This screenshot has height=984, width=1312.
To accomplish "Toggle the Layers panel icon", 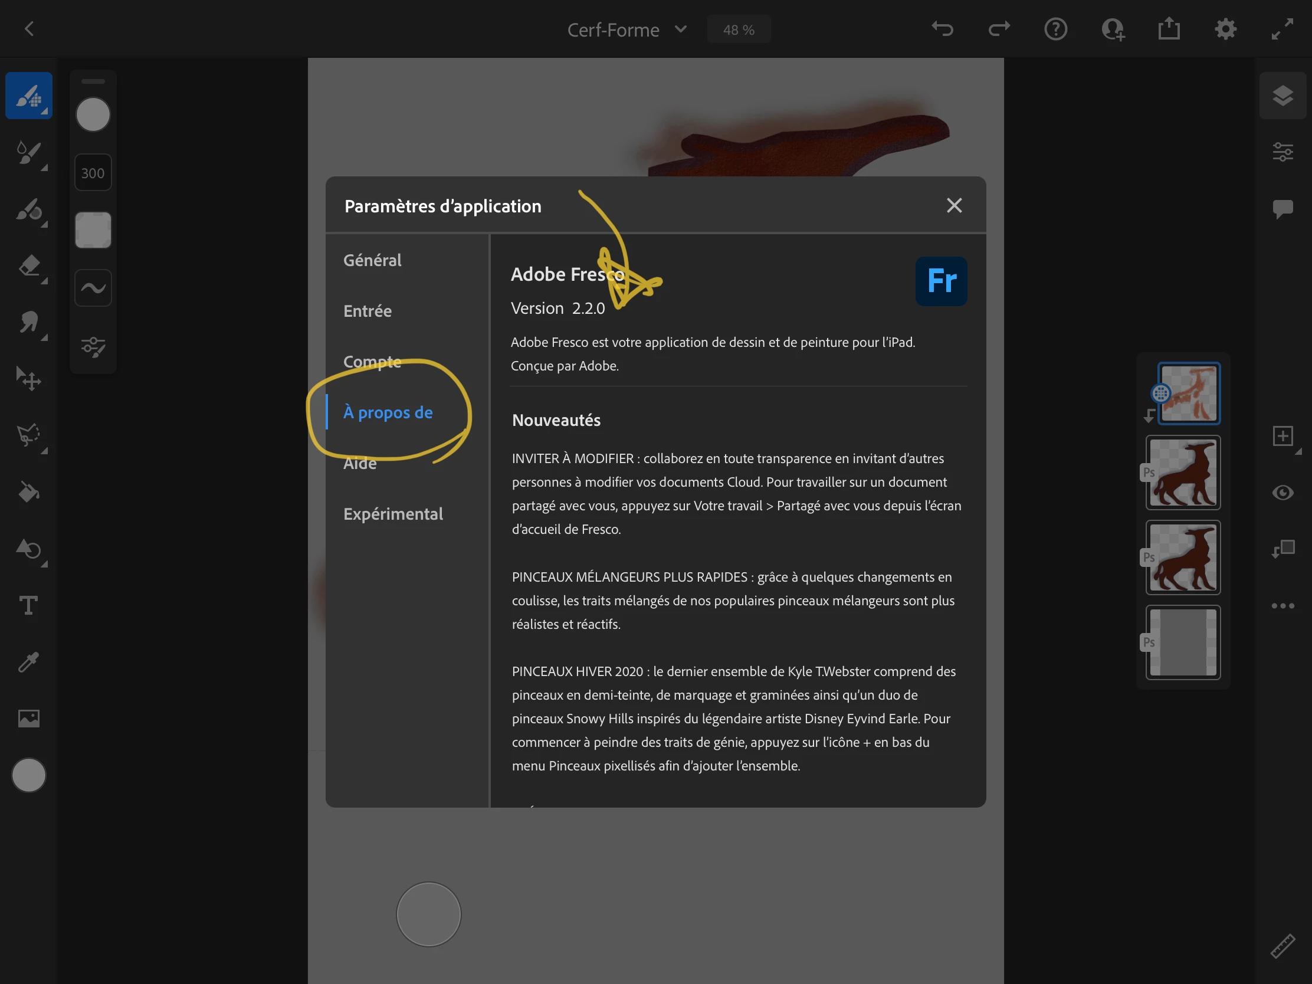I will [x=1283, y=96].
